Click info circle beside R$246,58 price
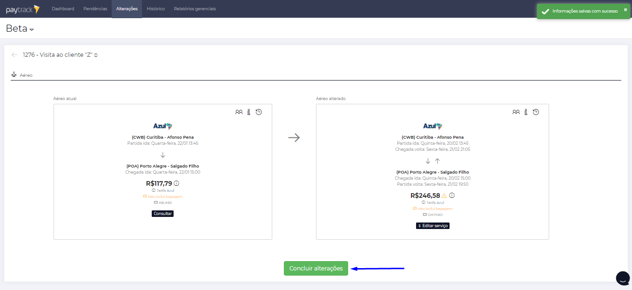 pos(452,196)
